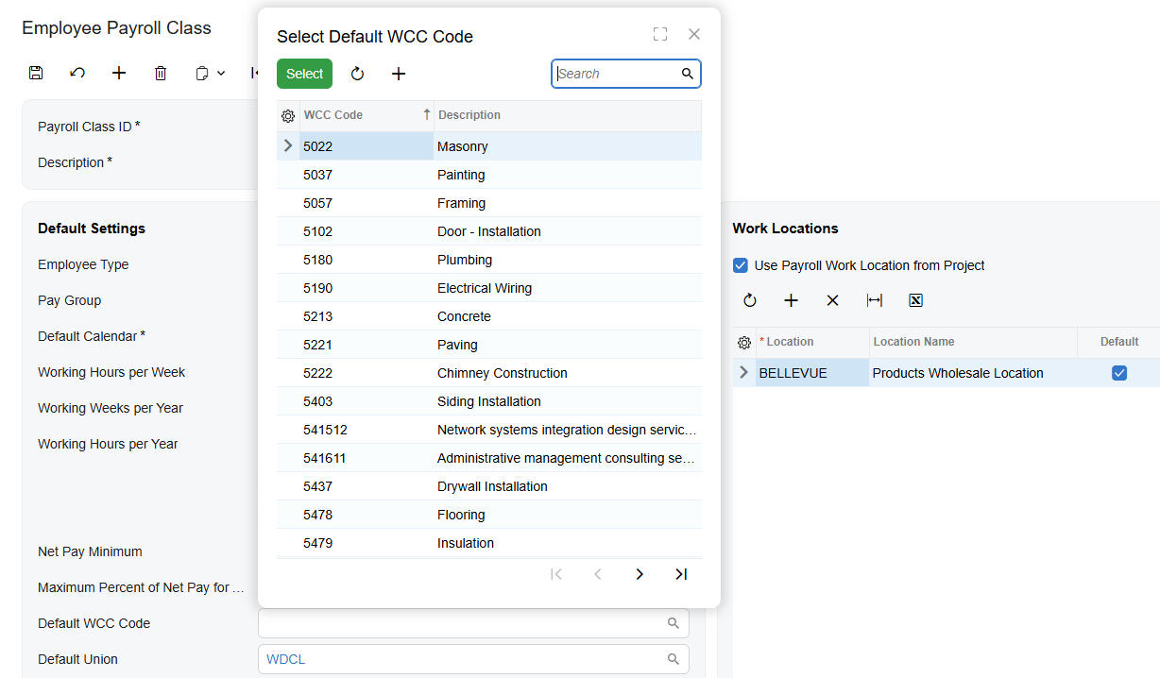Refresh the WCC Code lookup list
This screenshot has height=678, width=1160.
tap(357, 74)
